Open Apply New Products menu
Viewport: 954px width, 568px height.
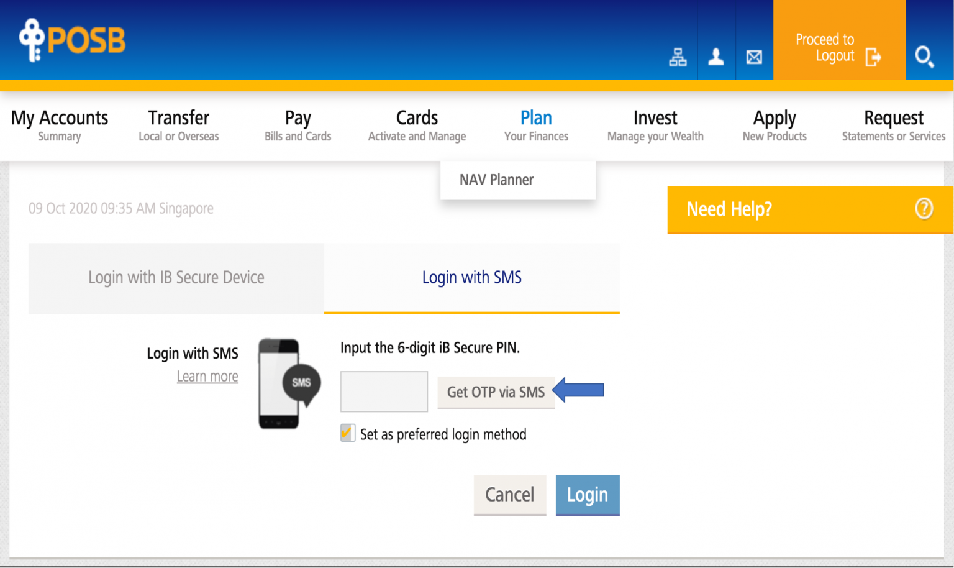click(x=775, y=126)
